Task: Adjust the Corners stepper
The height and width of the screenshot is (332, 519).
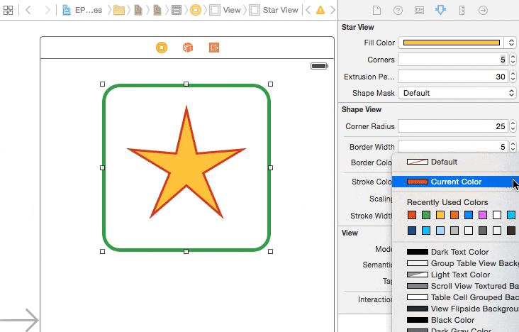Action: (x=513, y=60)
